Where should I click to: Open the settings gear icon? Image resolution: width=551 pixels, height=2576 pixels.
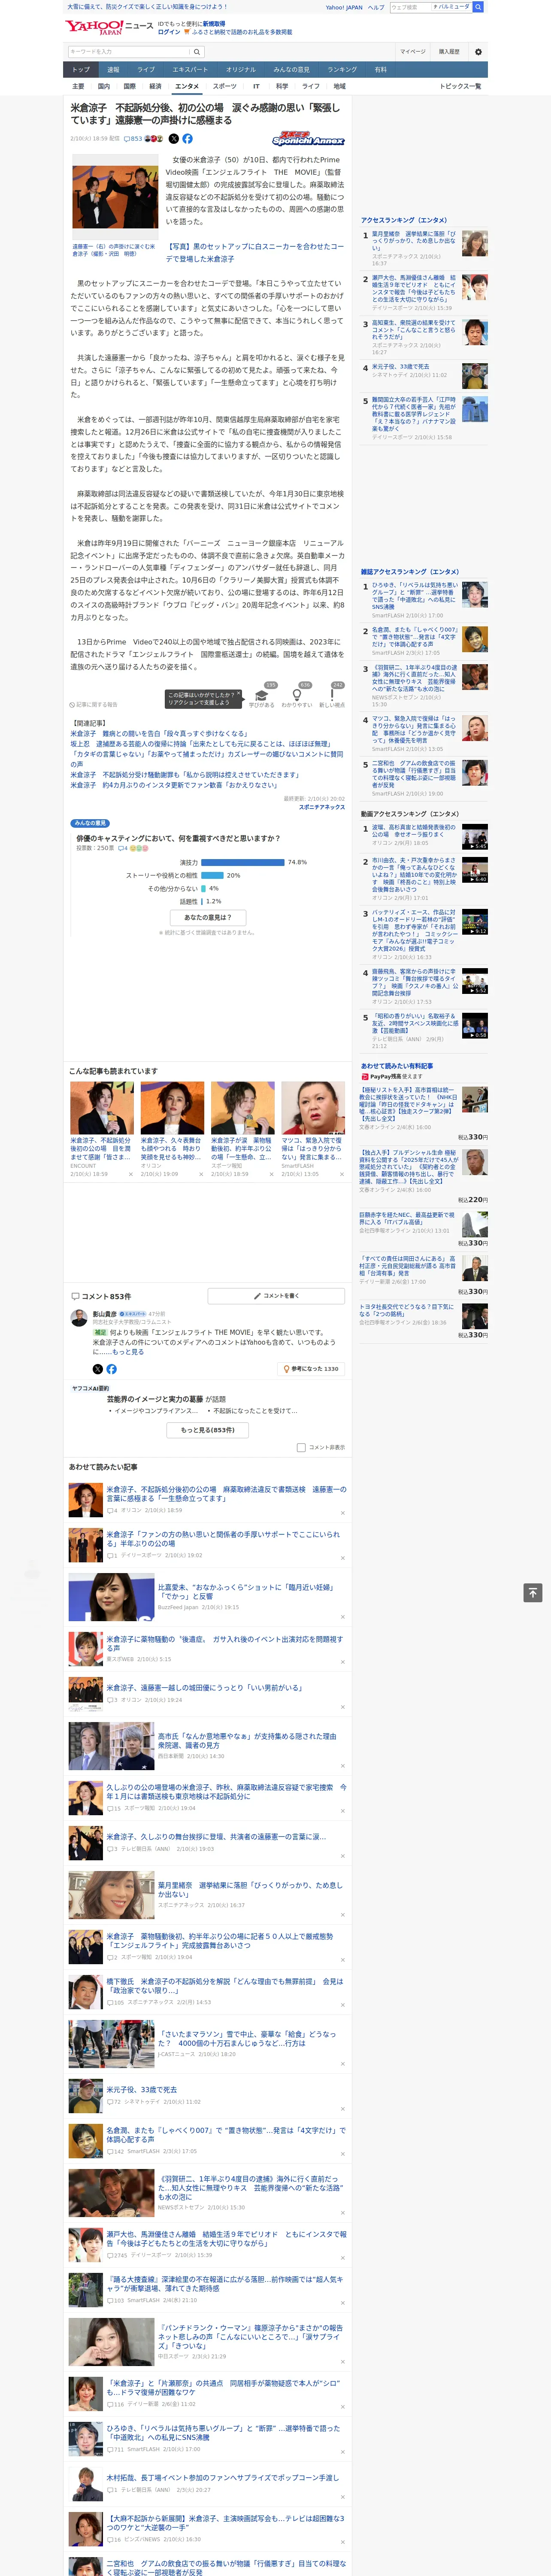[x=477, y=51]
